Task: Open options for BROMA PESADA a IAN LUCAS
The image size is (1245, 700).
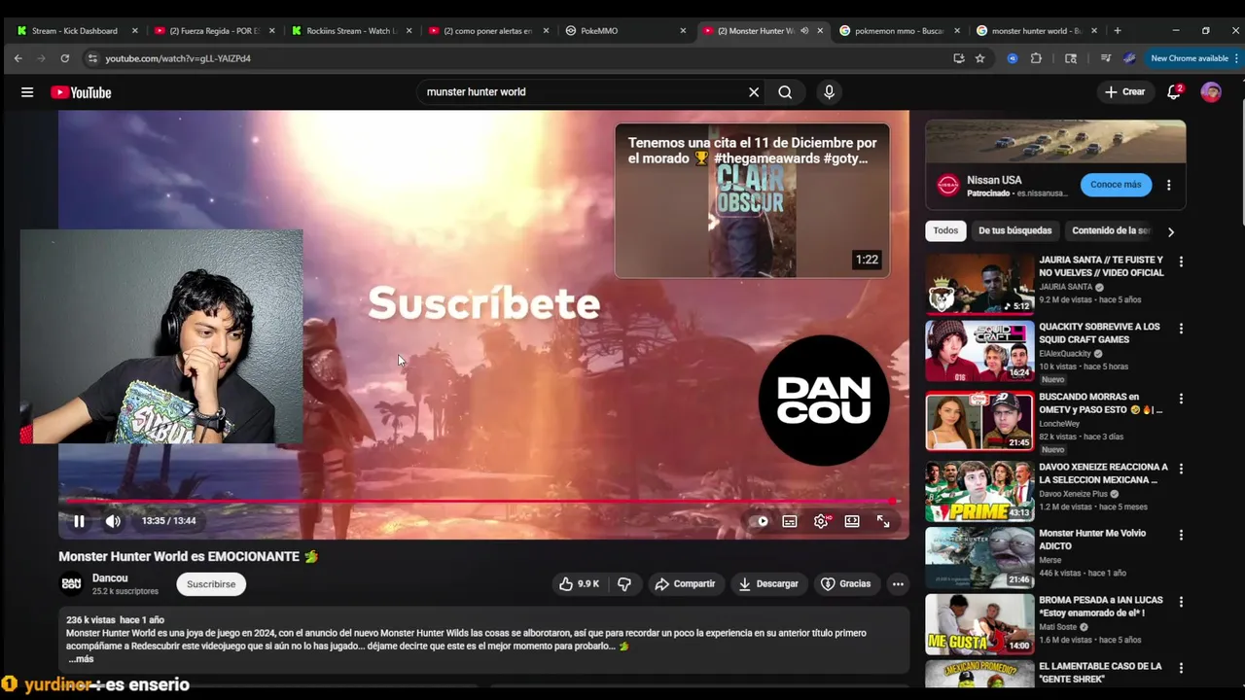Action: (1182, 602)
